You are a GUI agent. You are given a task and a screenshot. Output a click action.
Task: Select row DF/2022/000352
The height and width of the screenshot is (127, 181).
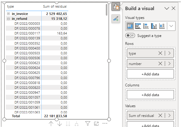tap(27, 43)
